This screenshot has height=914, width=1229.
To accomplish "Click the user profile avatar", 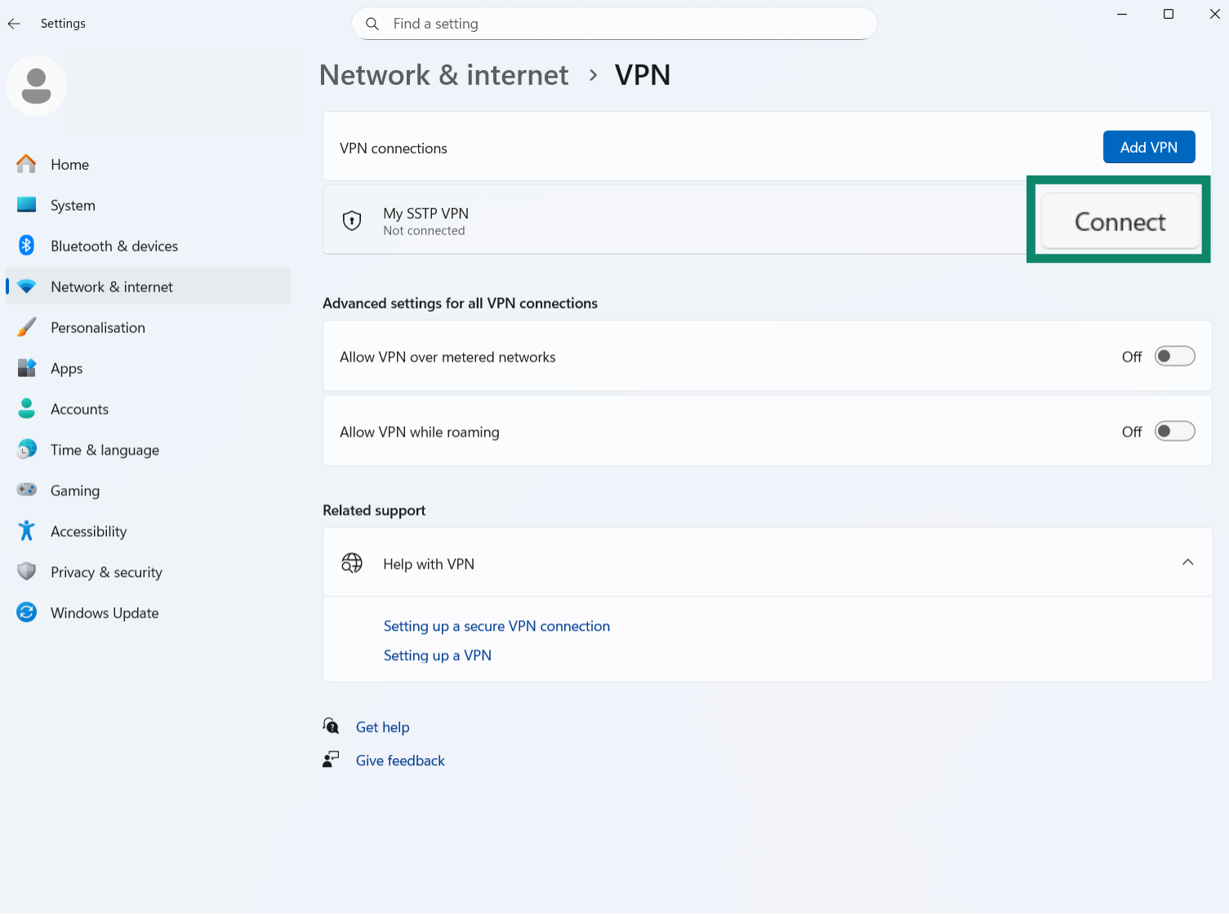I will (36, 86).
